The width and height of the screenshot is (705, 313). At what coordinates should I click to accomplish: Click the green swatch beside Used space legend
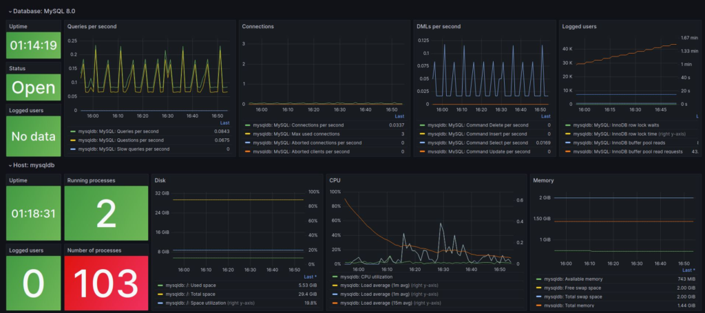tap(160, 285)
